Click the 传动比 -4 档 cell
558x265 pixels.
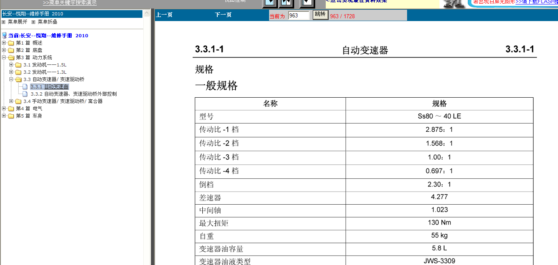270,171
